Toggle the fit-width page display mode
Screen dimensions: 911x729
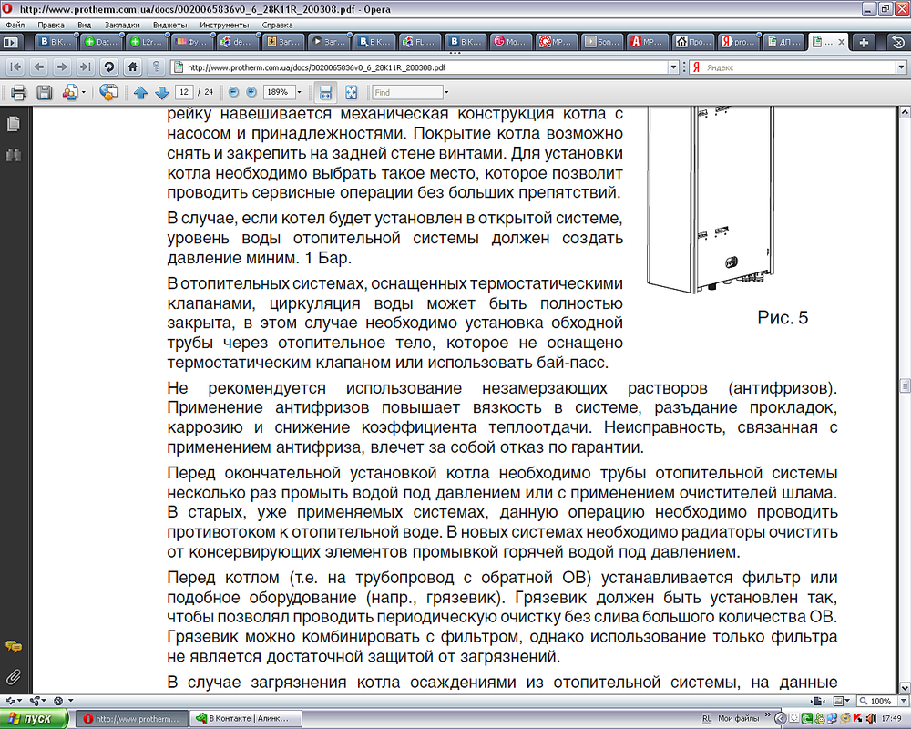pos(325,91)
